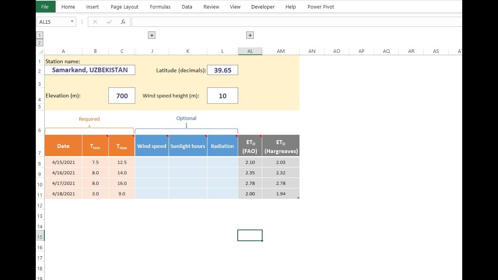This screenshot has width=498, height=280.
Task: Click the Cancel (X) formula bar icon
Action: pos(95,22)
